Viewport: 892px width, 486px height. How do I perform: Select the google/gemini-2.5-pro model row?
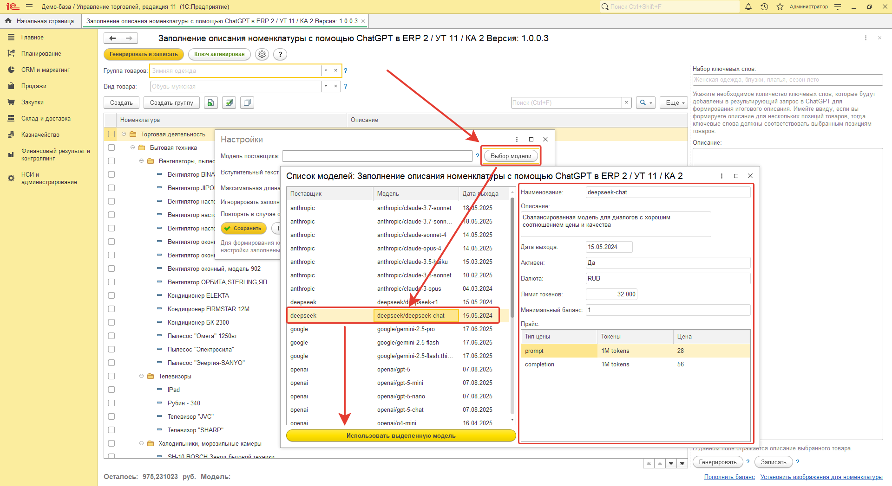[x=406, y=329]
